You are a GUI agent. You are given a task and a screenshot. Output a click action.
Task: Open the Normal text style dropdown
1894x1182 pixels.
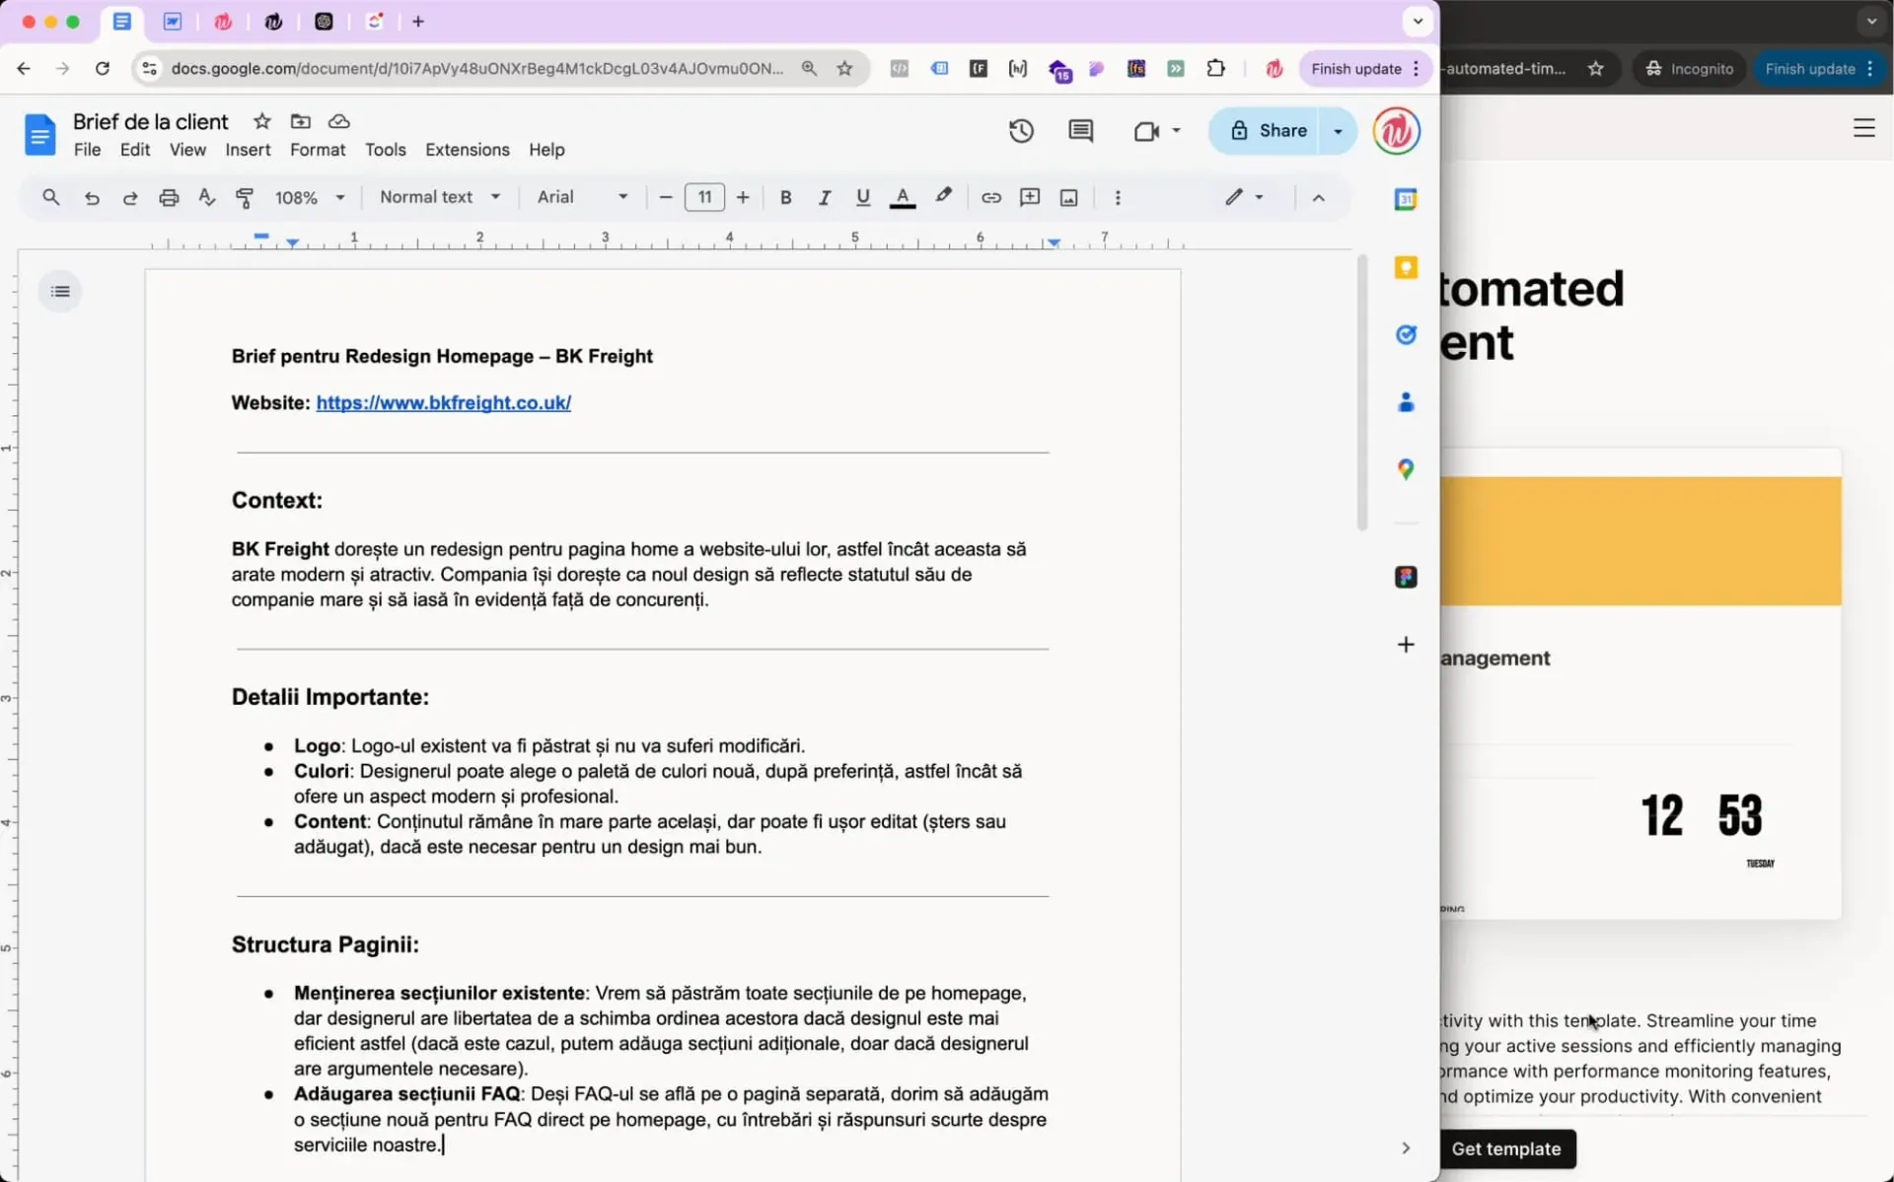click(x=440, y=197)
